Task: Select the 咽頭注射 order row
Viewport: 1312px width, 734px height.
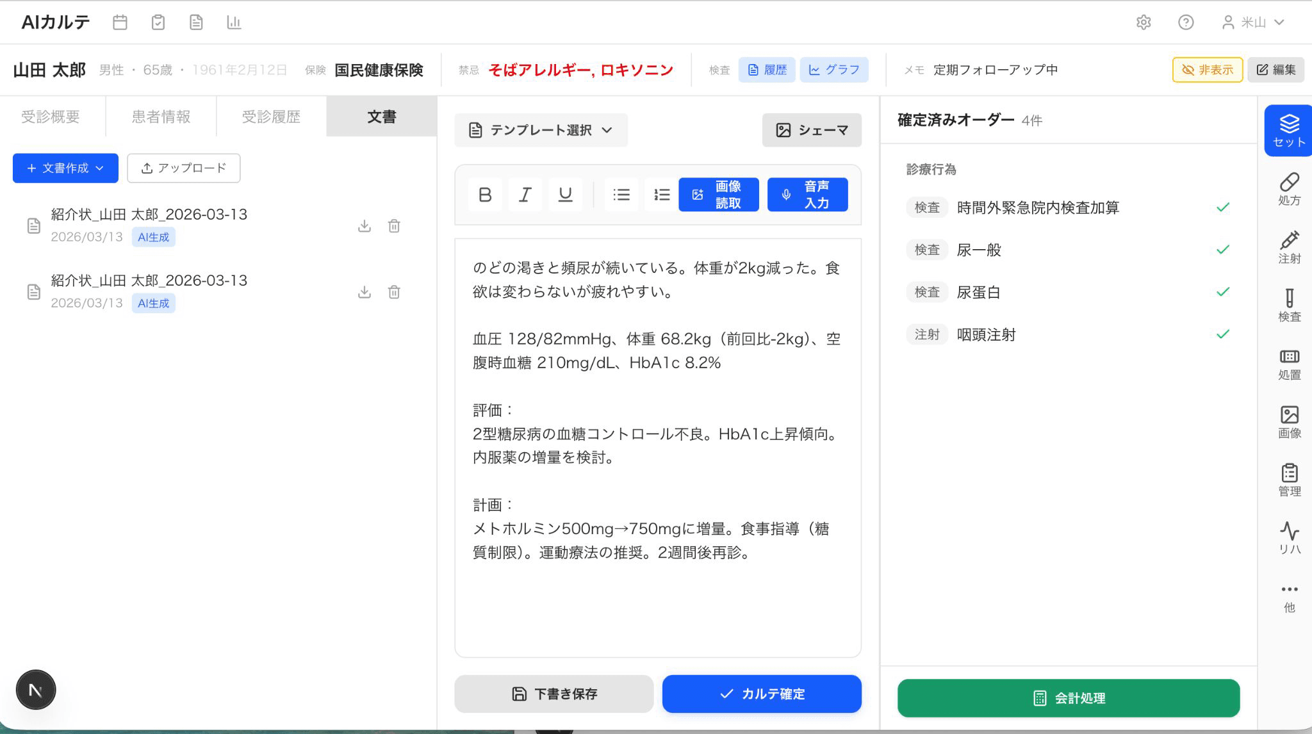Action: 1069,334
